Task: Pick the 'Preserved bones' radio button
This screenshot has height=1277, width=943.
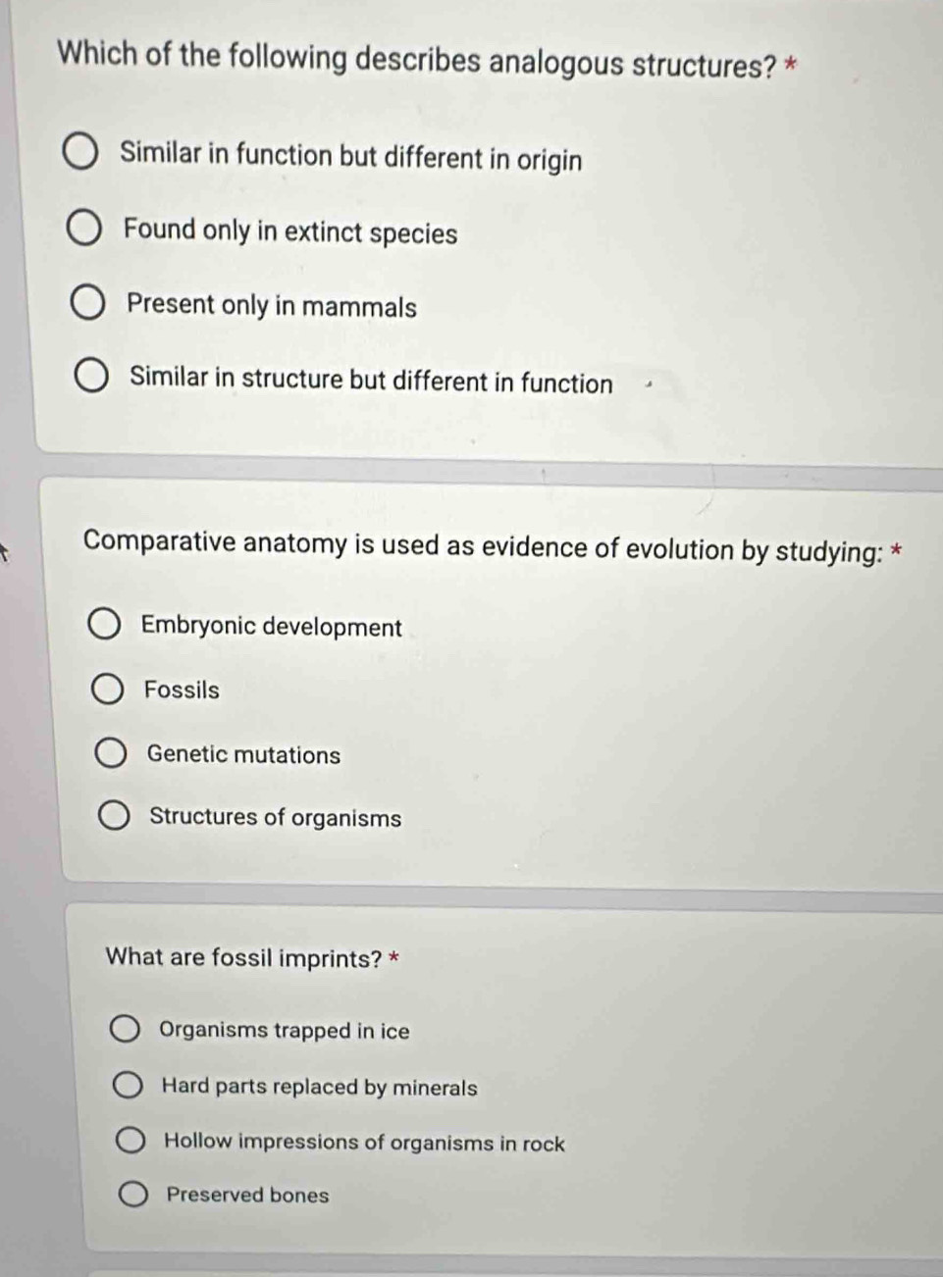Action: pos(133,1194)
